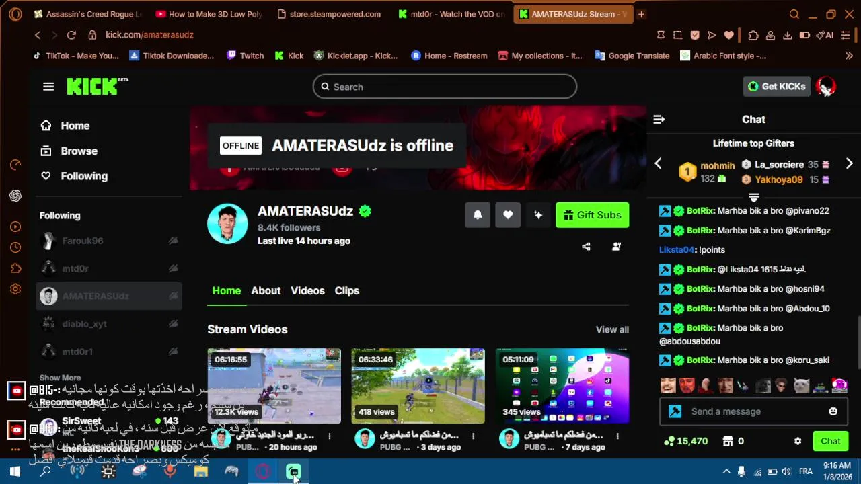
Task: Show next top gifters arrow
Action: coord(849,164)
